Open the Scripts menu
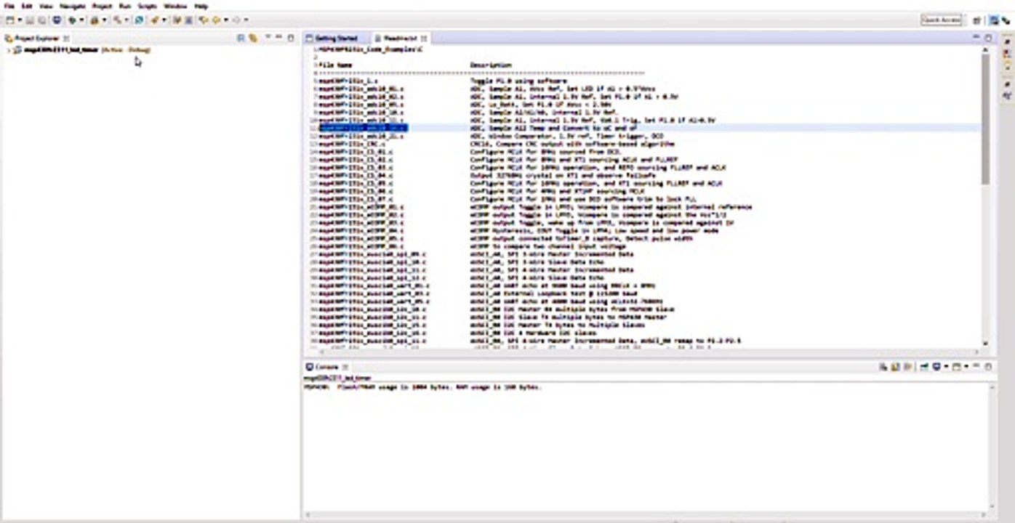Viewport: 1015px width, 523px height. tap(148, 6)
